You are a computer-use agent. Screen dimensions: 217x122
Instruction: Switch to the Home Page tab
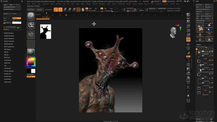(x=31, y=10)
